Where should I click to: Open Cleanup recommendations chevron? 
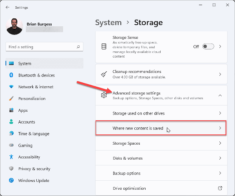click(x=220, y=74)
